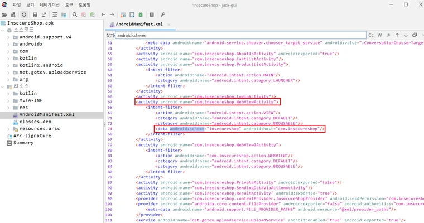Expand the com package

point(8,51)
